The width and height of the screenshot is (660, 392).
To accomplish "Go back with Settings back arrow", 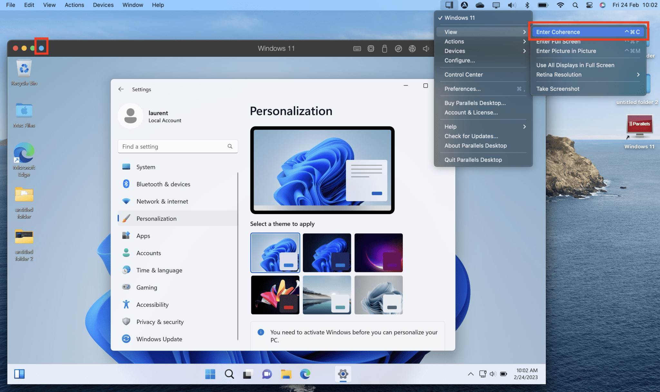I will point(121,89).
